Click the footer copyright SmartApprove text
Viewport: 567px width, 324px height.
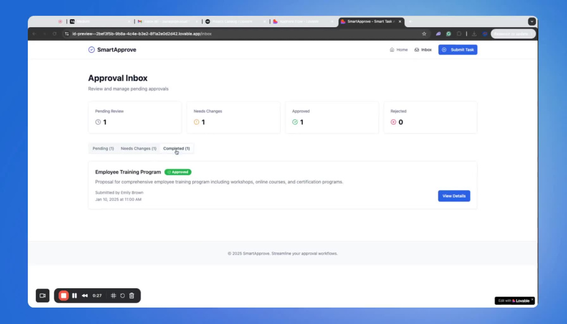283,254
